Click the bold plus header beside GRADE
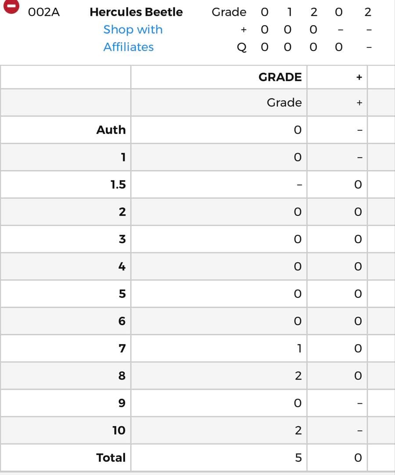395x475 pixels. coord(359,77)
